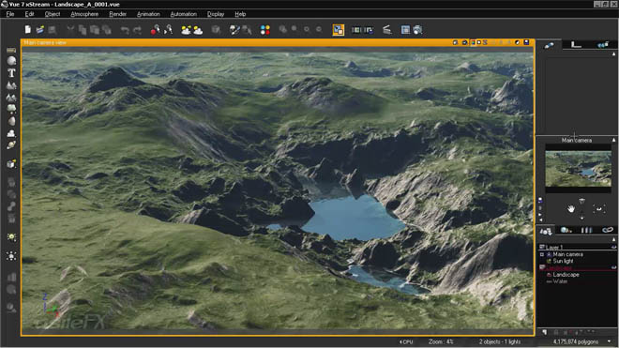619x348 pixels.
Task: Click the New layer icon below world browser
Action: [545, 333]
